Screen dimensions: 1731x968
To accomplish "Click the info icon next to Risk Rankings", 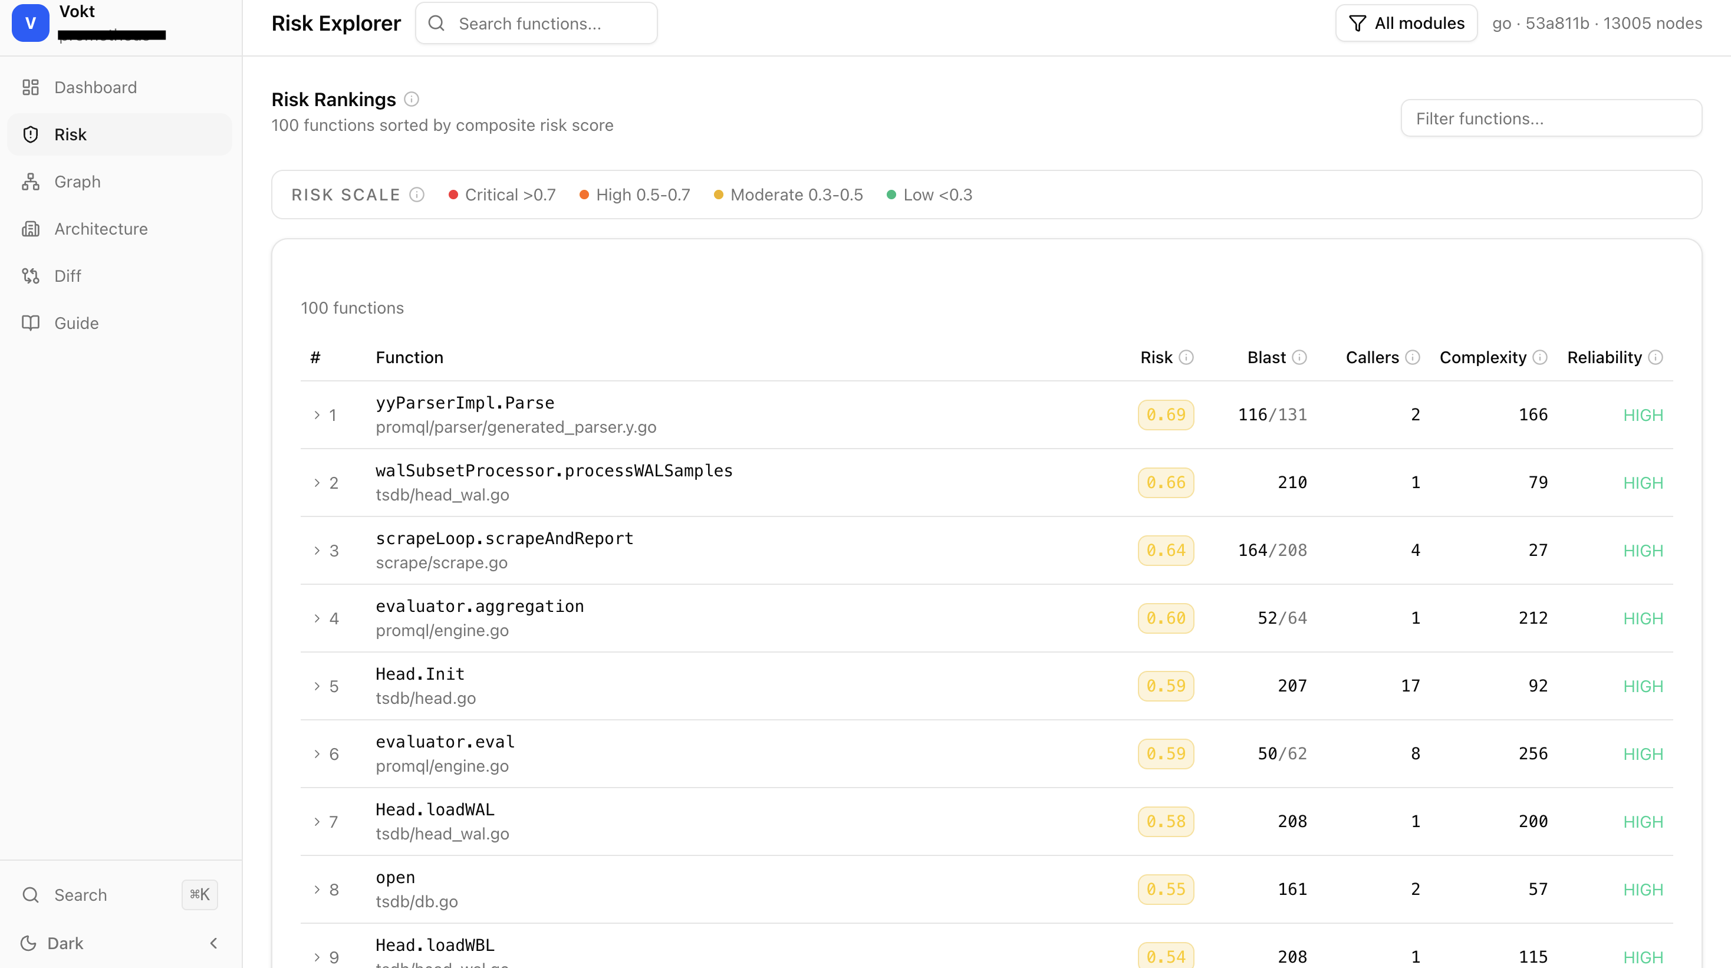I will pos(412,100).
